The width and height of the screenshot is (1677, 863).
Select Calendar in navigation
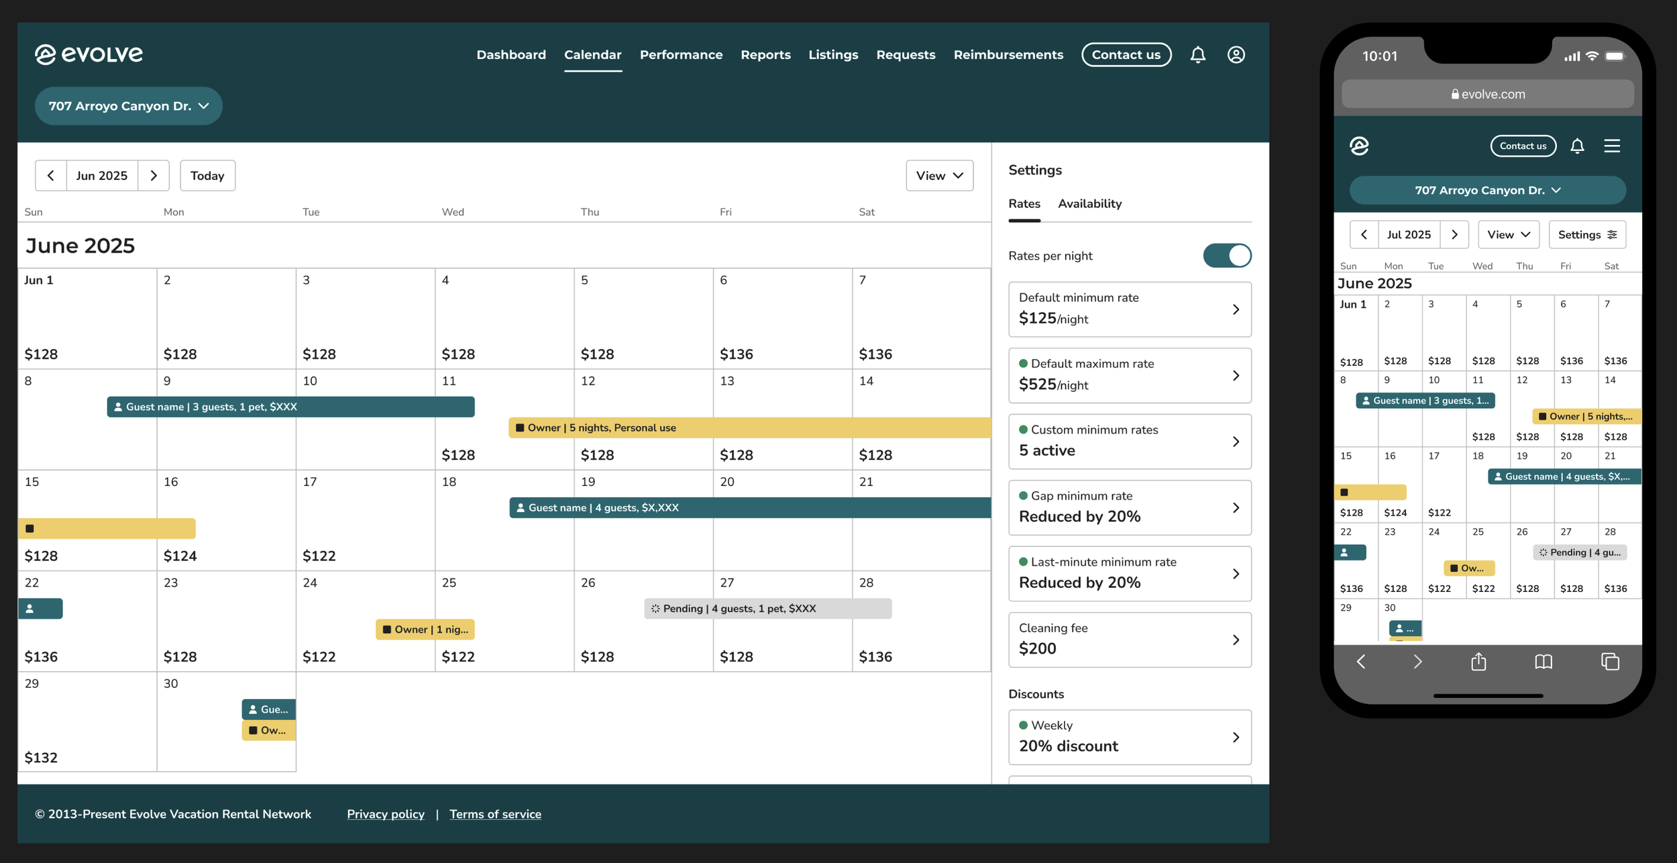[x=593, y=55]
